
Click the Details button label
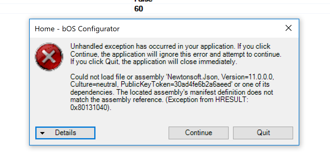pyautogui.click(x=65, y=133)
